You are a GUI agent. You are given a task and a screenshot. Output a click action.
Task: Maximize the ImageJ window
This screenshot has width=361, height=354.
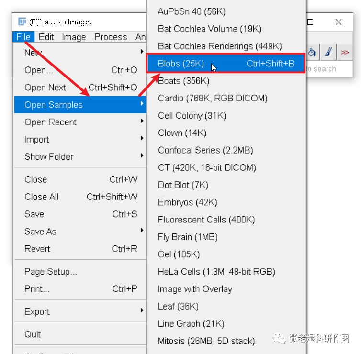click(x=310, y=22)
